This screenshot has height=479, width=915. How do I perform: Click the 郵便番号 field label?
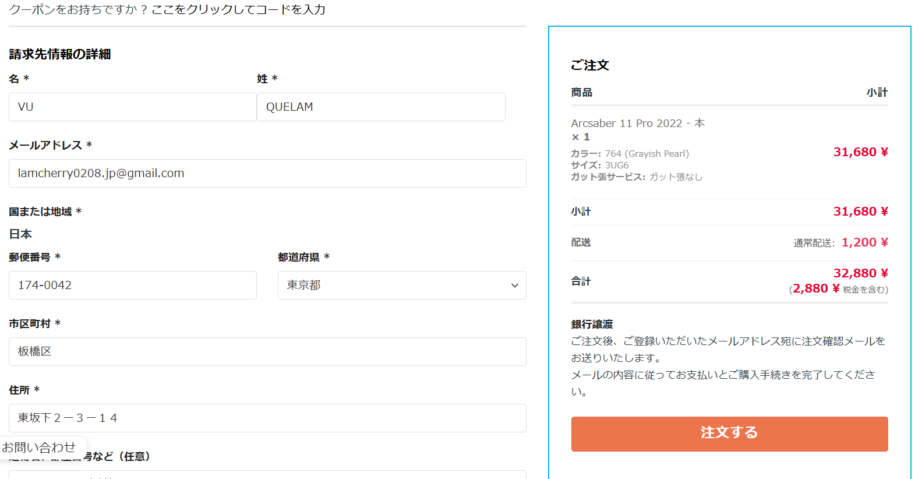click(x=30, y=257)
